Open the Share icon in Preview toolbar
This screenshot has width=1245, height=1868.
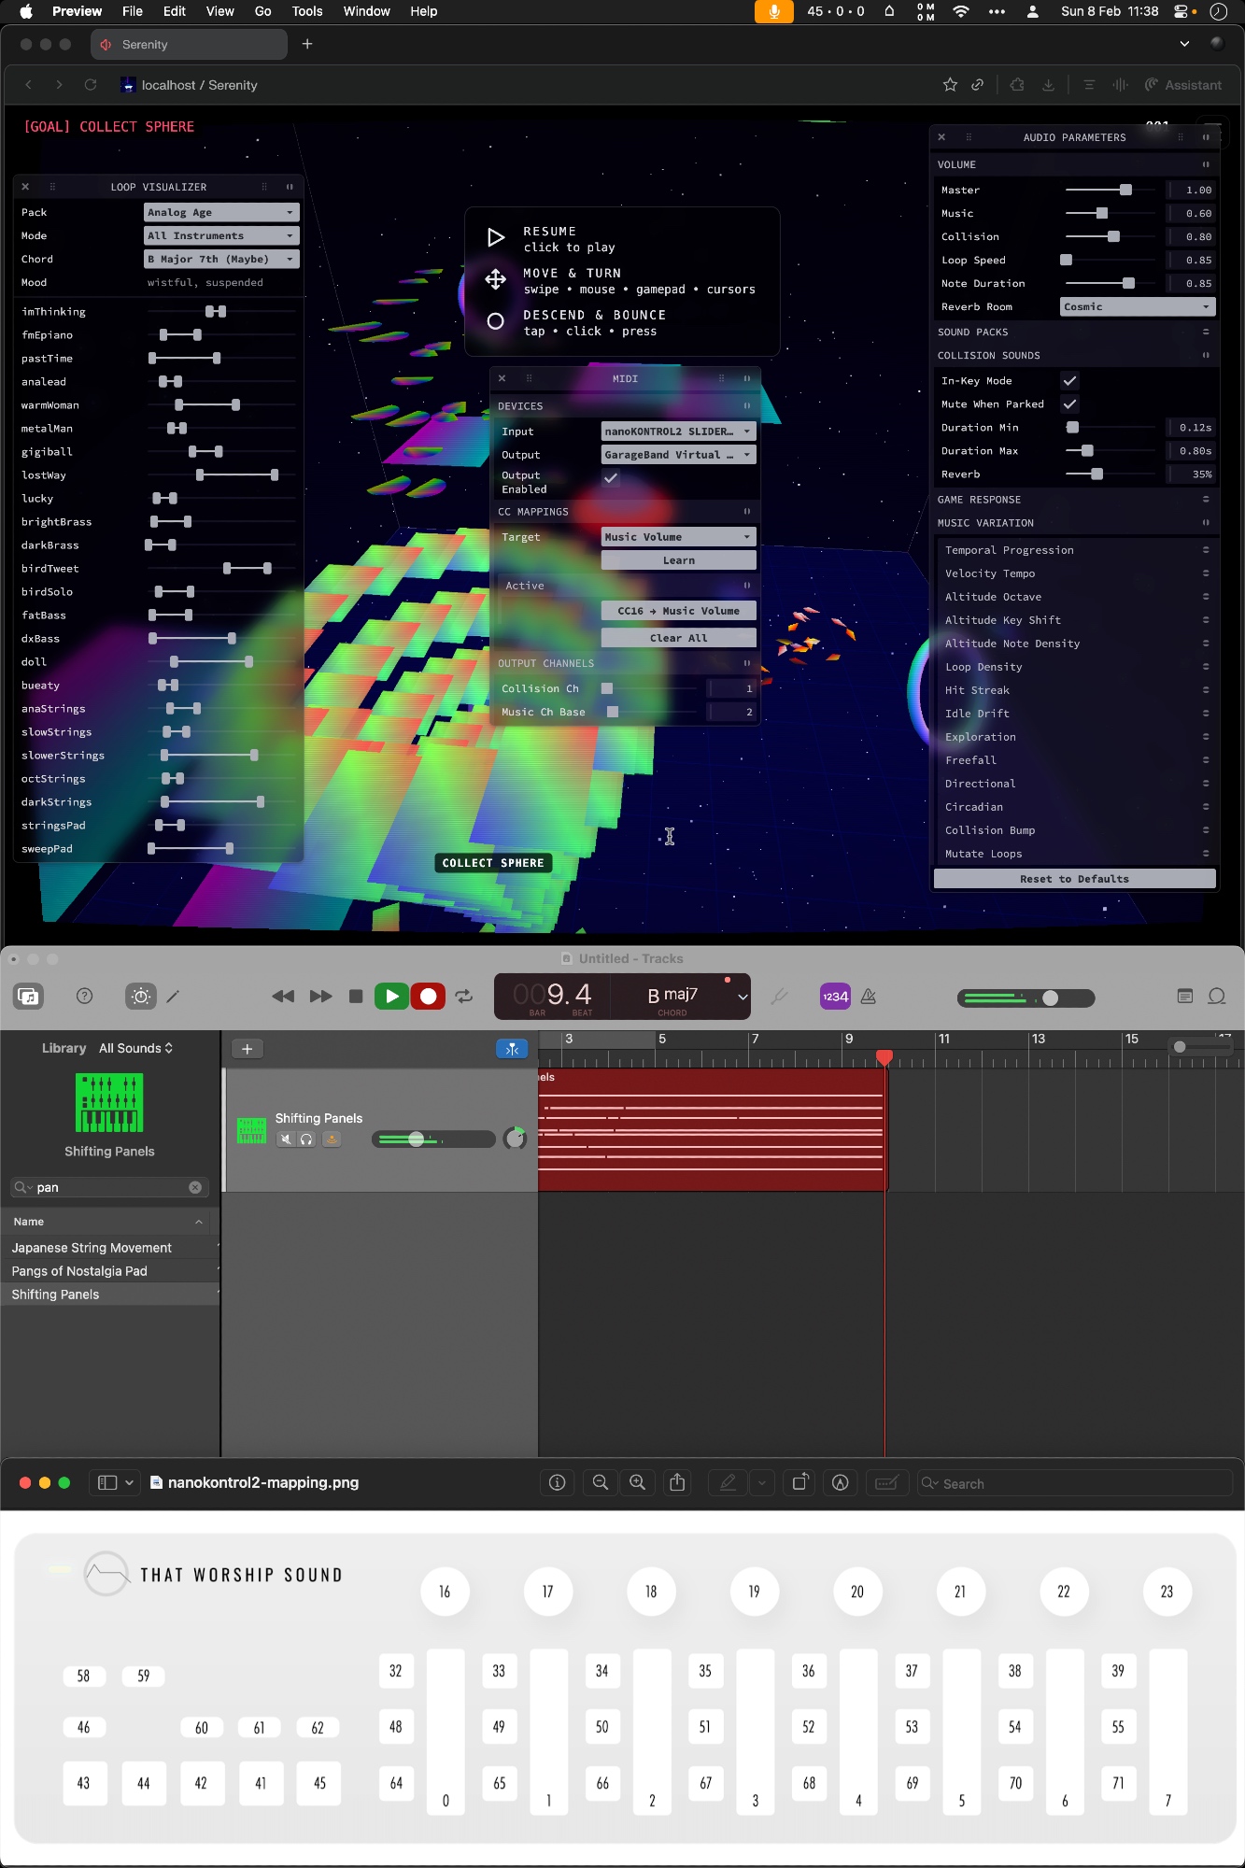pyautogui.click(x=678, y=1482)
